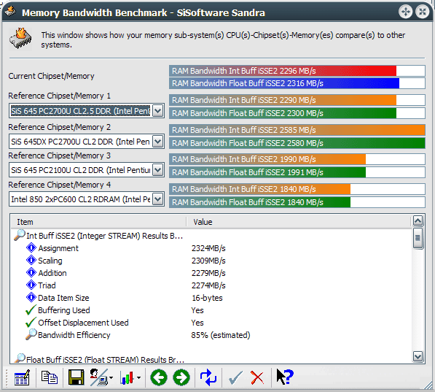Image resolution: width=435 pixels, height=392 pixels.
Task: Click Buffering Used green checkmark icon
Action: 31,310
